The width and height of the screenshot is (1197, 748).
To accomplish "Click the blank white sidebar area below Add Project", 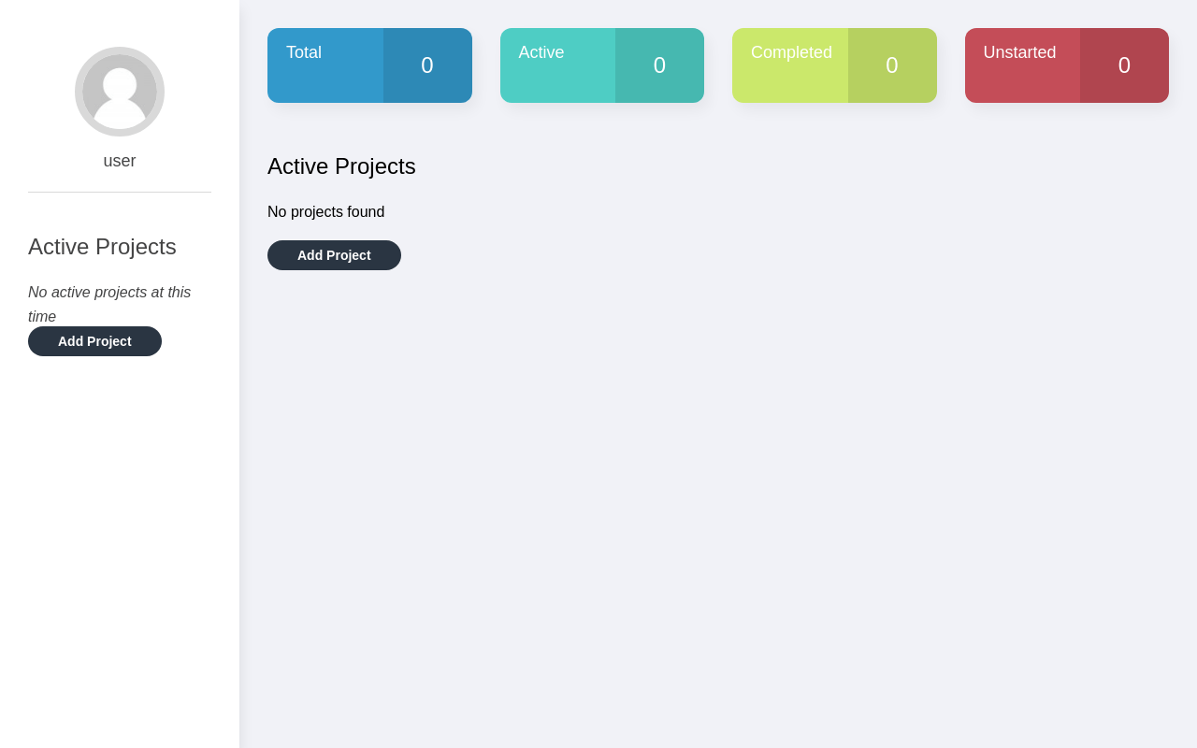I will [x=120, y=542].
